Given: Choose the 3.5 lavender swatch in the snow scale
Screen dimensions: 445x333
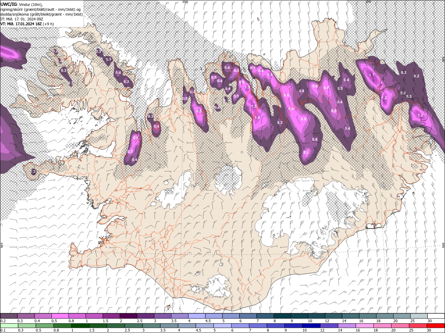Looking at the screenshot, I should 179,316.
